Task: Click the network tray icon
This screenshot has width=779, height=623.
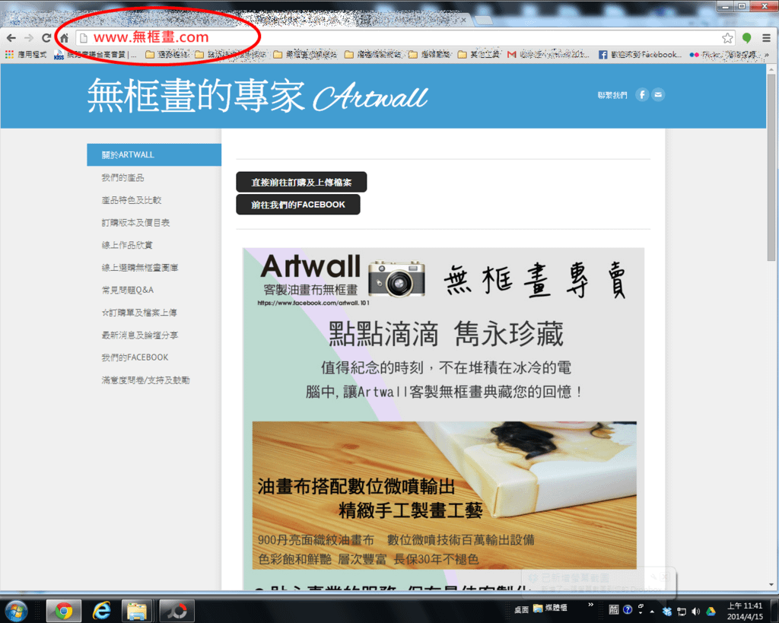Action: pyautogui.click(x=682, y=611)
